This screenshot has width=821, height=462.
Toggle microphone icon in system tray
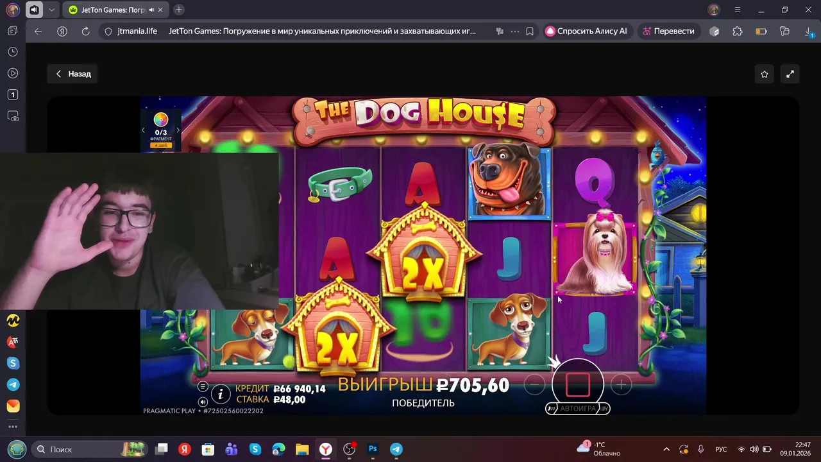[700, 449]
